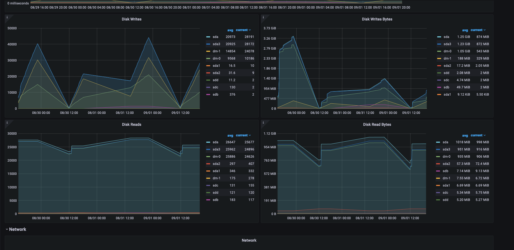Open the Disk Writes Bytes panel title menu
The height and width of the screenshot is (250, 514).
377,19
